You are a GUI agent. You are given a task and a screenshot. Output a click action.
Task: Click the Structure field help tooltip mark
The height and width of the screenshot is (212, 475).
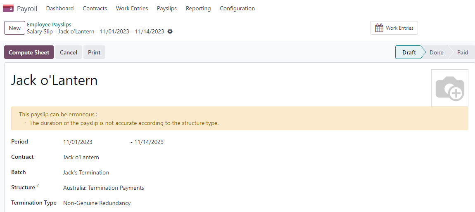38,186
